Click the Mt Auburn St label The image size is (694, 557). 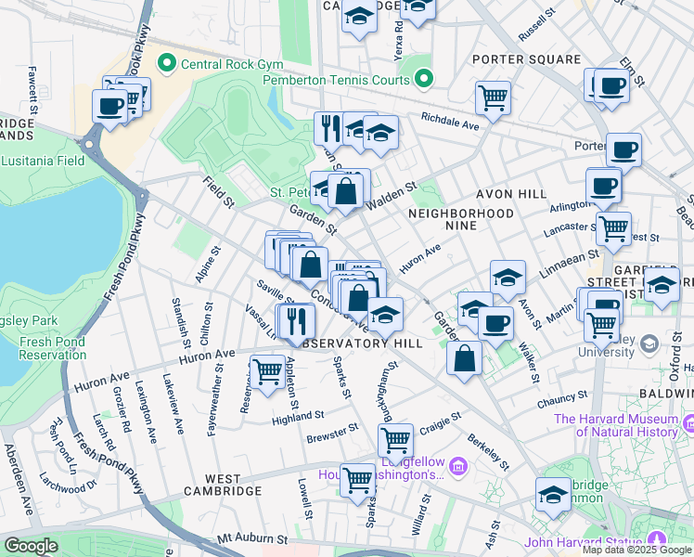point(252,538)
